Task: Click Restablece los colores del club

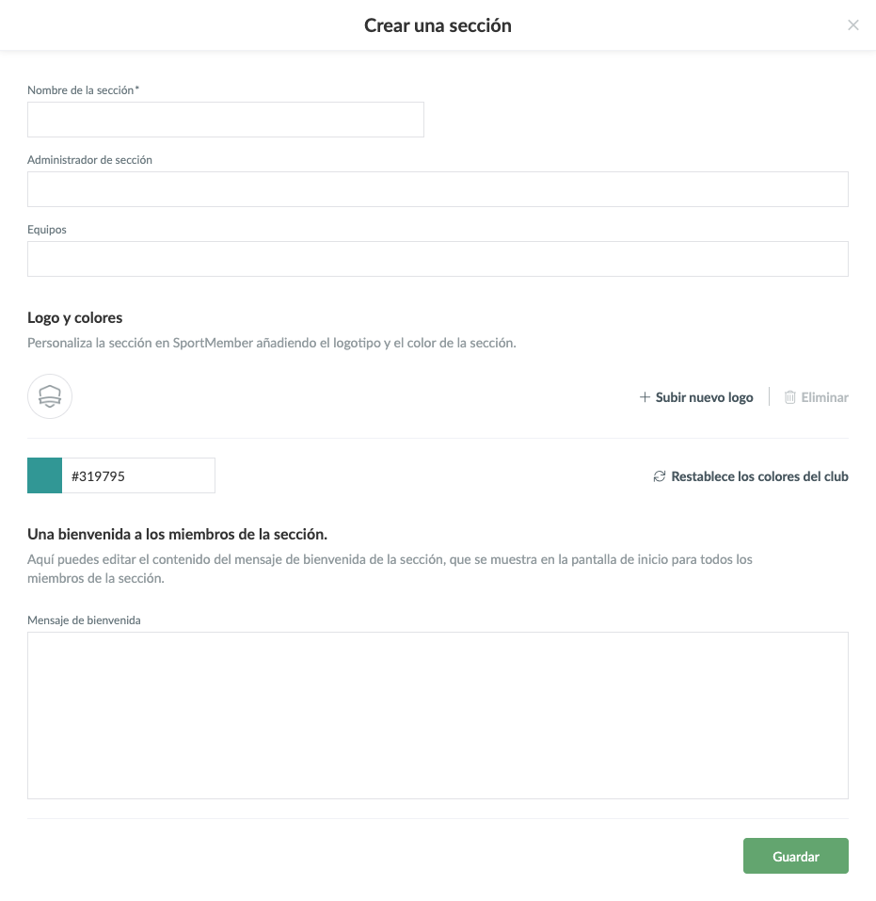Action: click(759, 476)
